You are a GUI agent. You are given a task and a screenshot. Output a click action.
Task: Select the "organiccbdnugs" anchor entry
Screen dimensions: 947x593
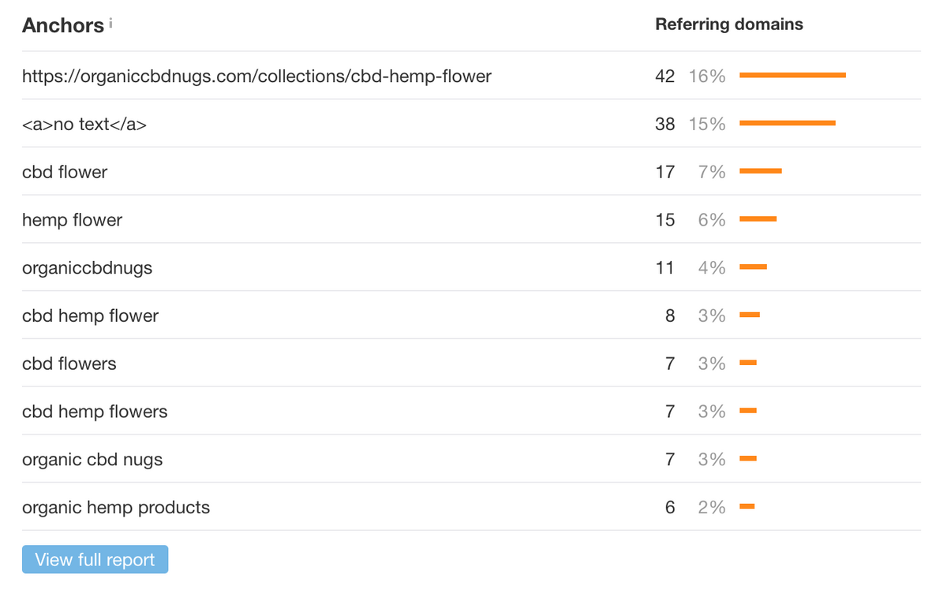87,268
